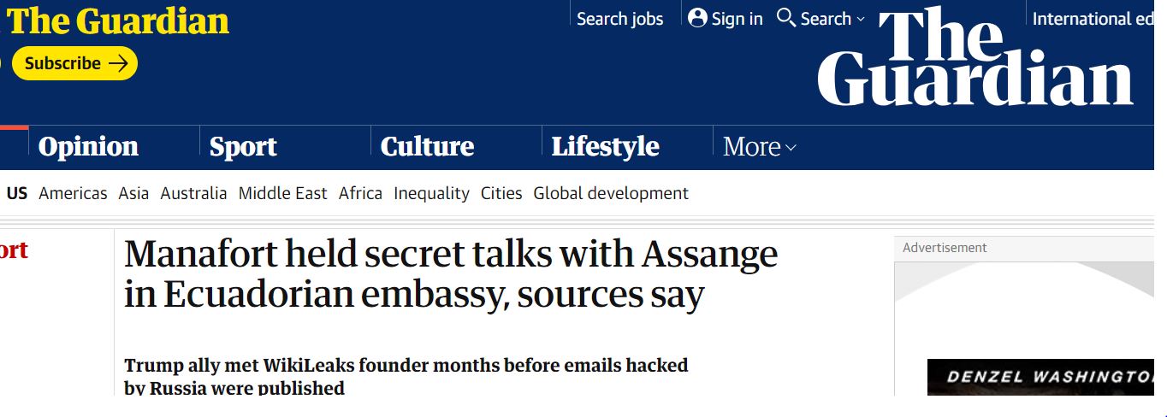1167x417 pixels.
Task: Go to the Sport section
Action: (243, 147)
